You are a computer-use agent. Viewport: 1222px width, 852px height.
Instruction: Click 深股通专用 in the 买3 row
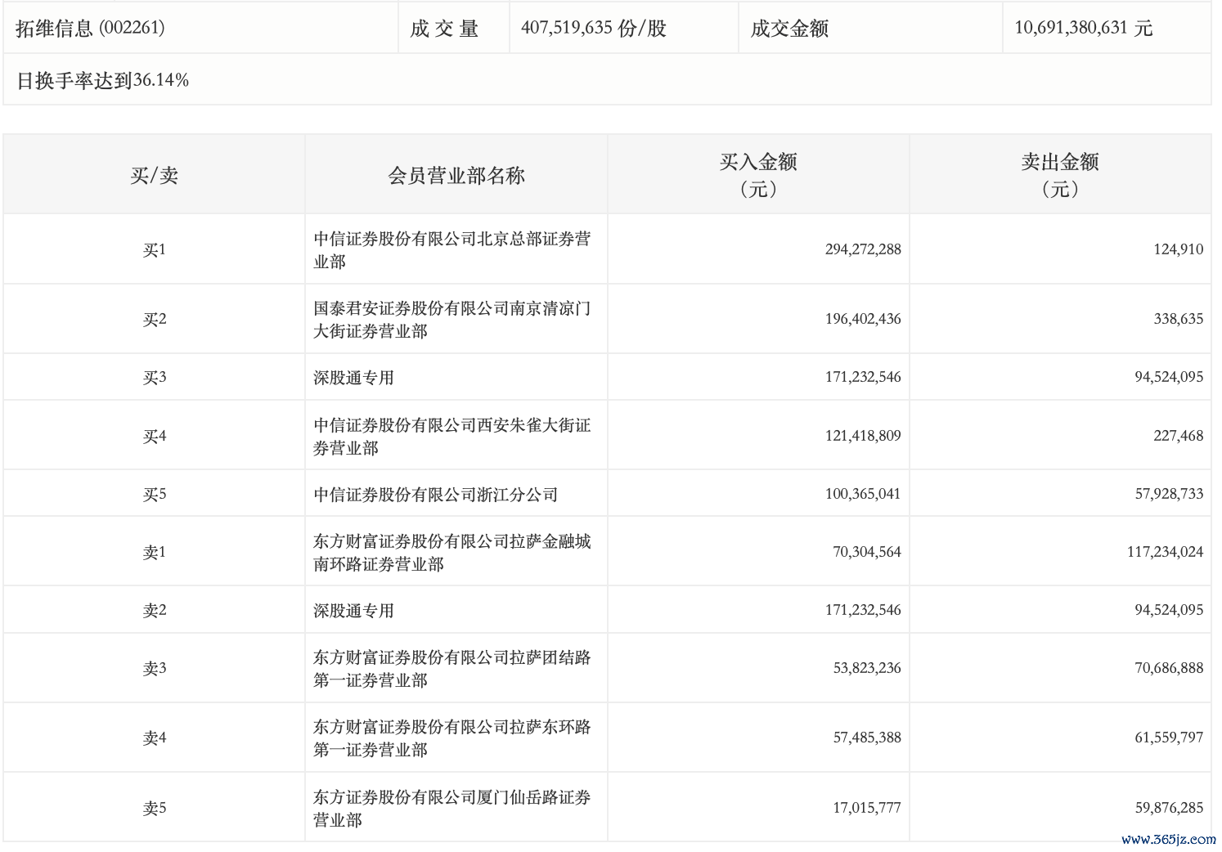[x=354, y=378]
